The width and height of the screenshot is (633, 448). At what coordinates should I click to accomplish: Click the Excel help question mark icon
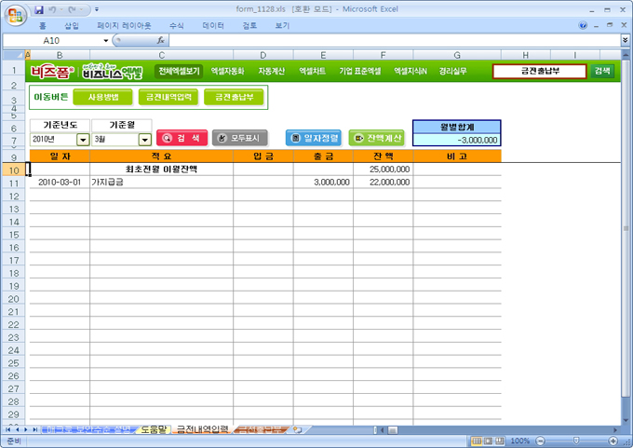click(x=583, y=25)
